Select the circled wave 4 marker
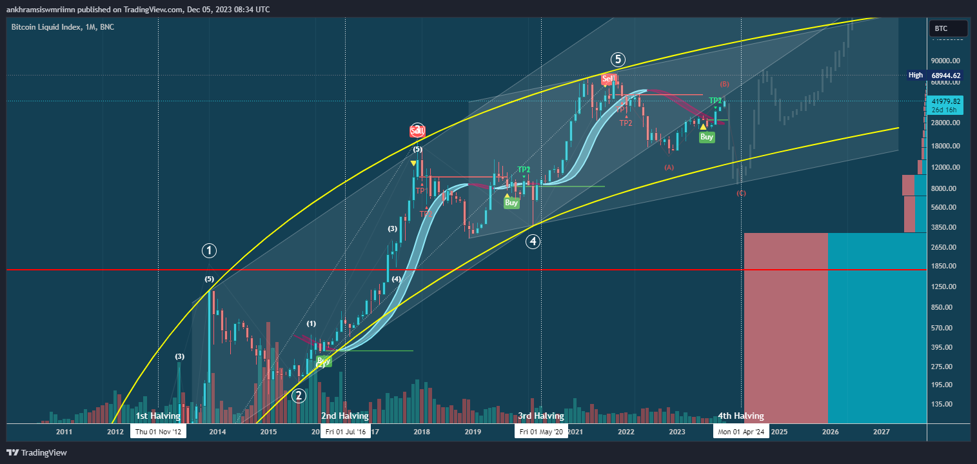Image resolution: width=977 pixels, height=464 pixels. tap(533, 241)
